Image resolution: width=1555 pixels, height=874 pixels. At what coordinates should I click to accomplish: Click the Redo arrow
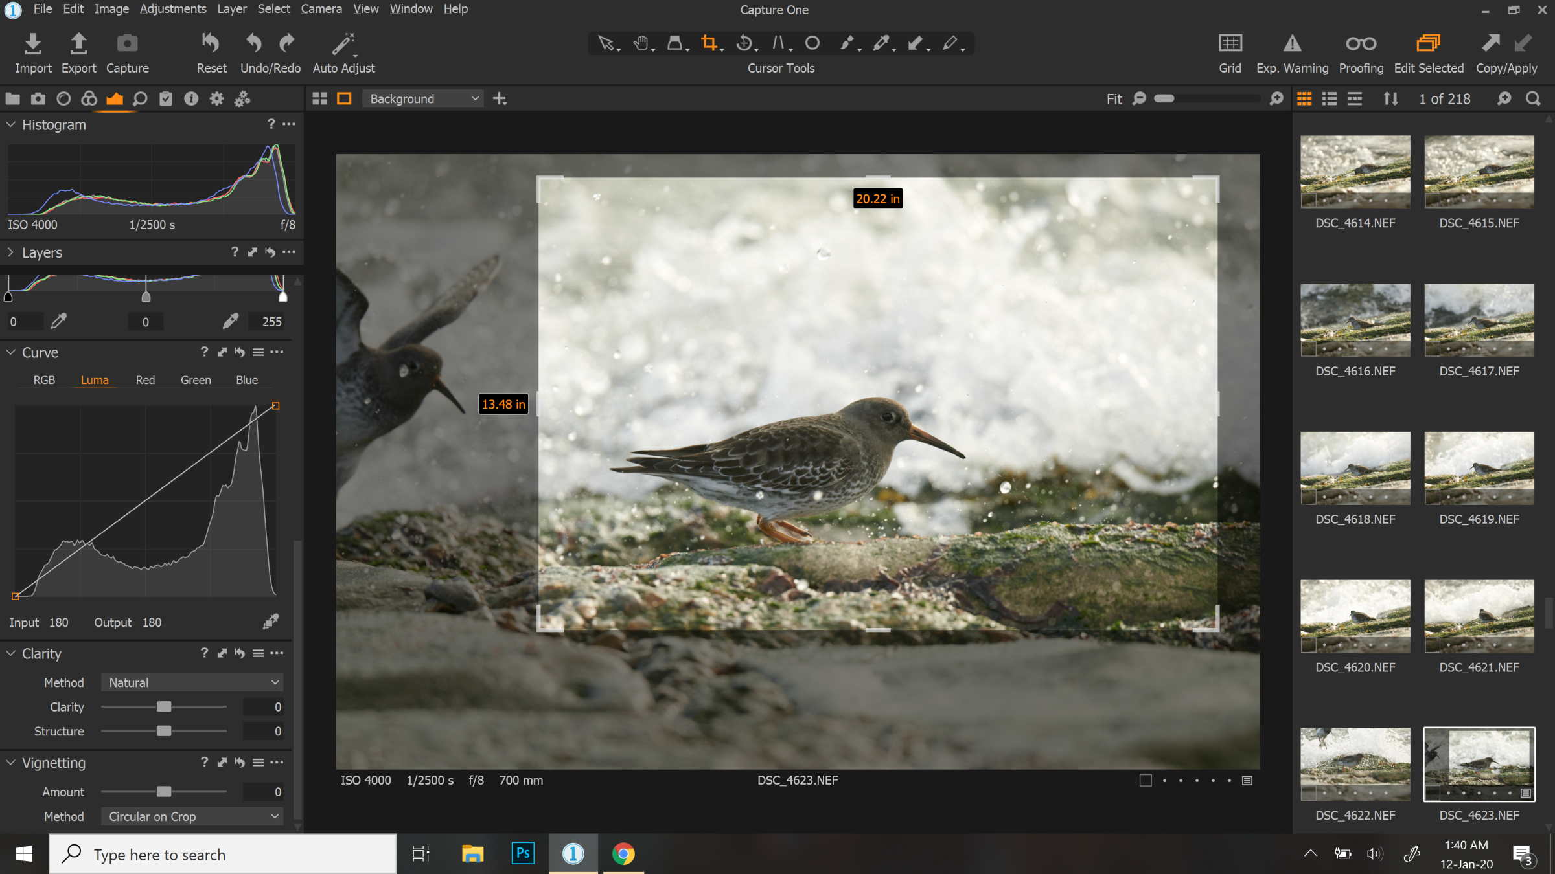pos(287,43)
